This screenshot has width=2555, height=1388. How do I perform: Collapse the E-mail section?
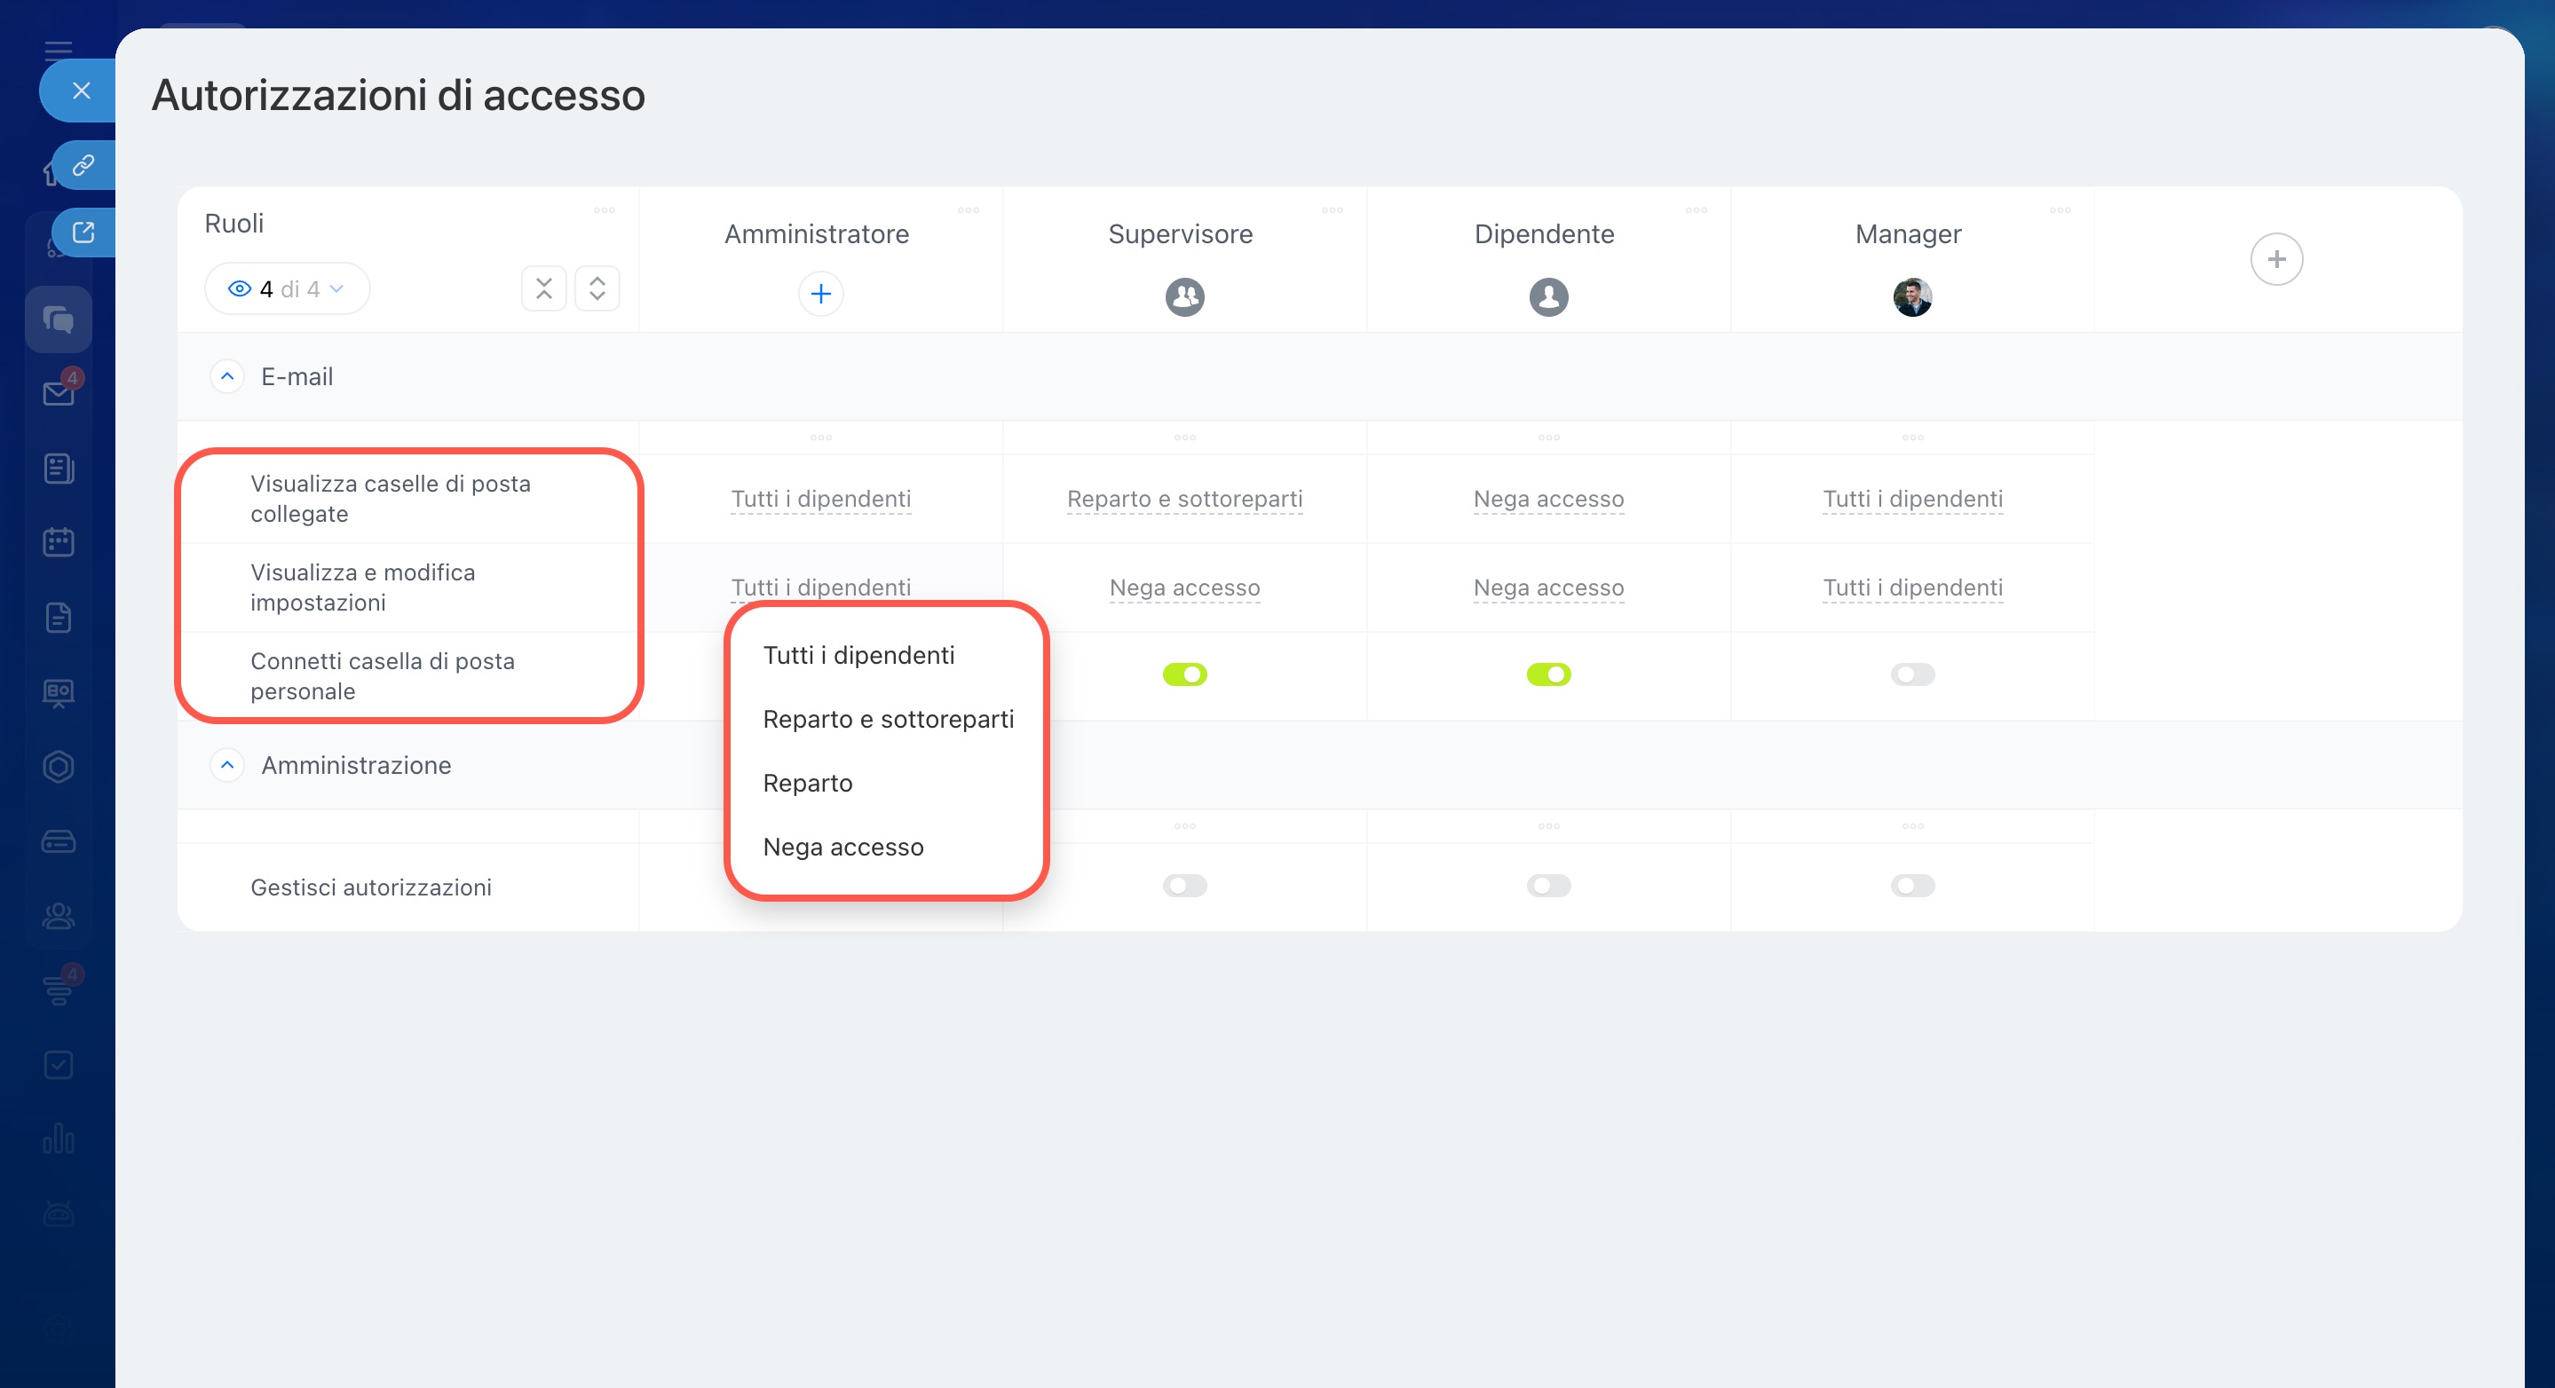(227, 377)
